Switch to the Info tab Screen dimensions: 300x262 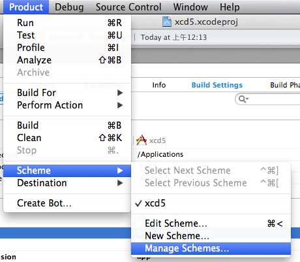(159, 85)
